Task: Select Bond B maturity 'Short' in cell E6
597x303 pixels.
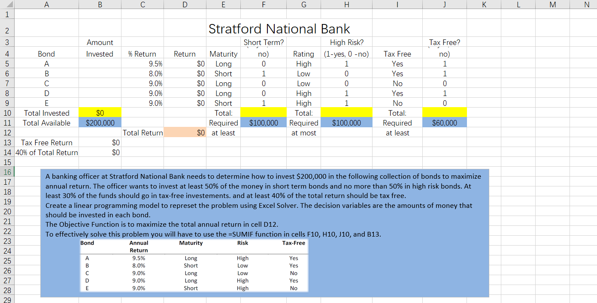Action: [x=223, y=73]
